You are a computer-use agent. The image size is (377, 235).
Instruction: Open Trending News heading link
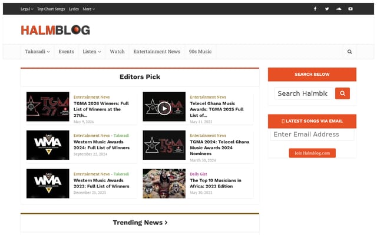(x=140, y=223)
